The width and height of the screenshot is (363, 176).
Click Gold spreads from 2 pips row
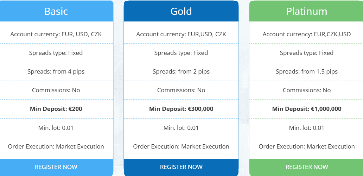point(181,71)
